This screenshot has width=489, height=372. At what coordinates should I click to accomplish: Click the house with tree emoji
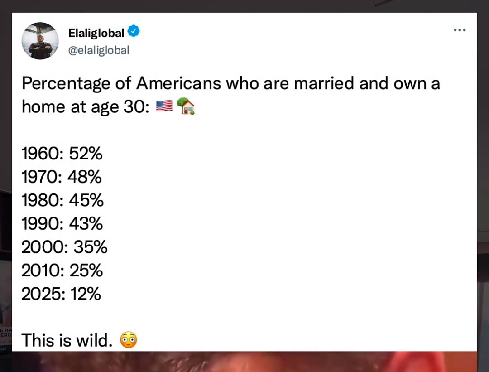(186, 106)
